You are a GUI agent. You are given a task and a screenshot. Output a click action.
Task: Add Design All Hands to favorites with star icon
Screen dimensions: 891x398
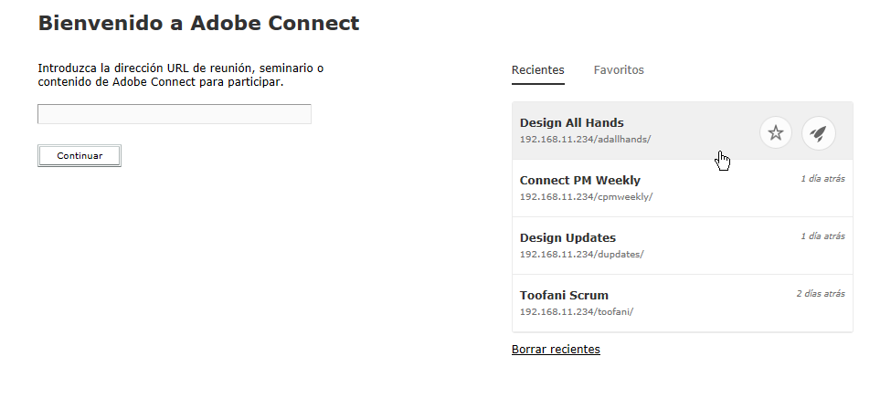776,133
